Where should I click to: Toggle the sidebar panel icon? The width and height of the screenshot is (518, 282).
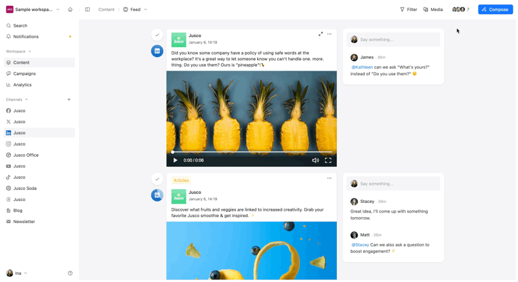tap(87, 10)
